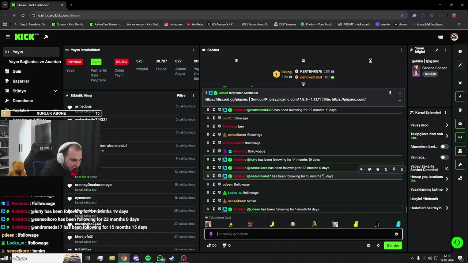Click the copy icon in message hover toolbar
The image size is (468, 263).
point(378,169)
